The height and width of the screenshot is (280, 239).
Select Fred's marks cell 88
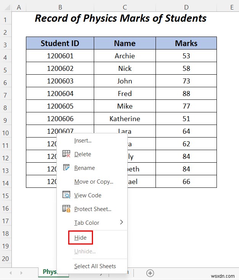click(186, 94)
